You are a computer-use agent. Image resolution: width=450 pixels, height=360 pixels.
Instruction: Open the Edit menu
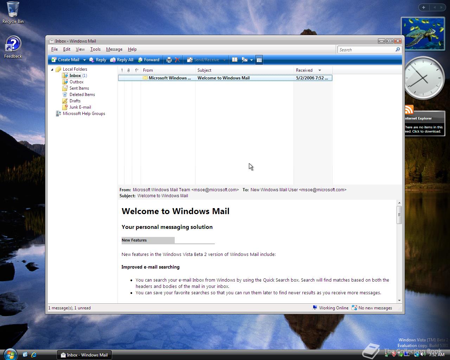[x=66, y=49]
